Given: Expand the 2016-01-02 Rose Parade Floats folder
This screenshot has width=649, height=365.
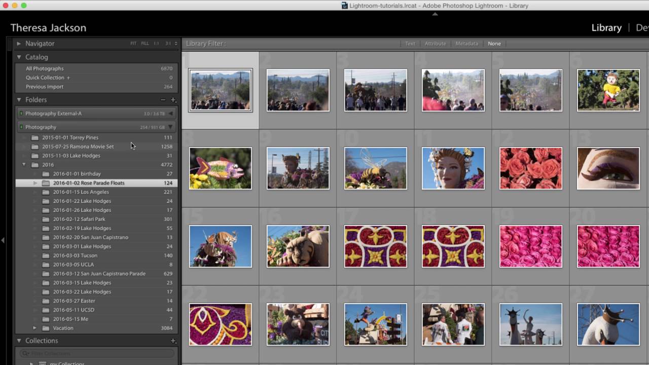Looking at the screenshot, I should (35, 183).
